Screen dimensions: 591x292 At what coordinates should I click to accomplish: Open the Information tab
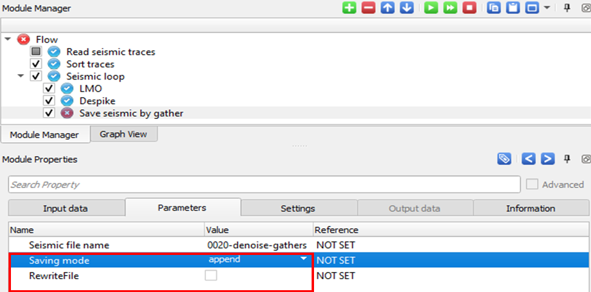click(530, 208)
